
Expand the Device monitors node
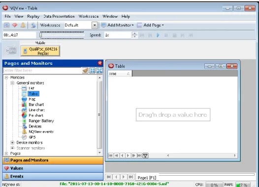click(x=12, y=142)
